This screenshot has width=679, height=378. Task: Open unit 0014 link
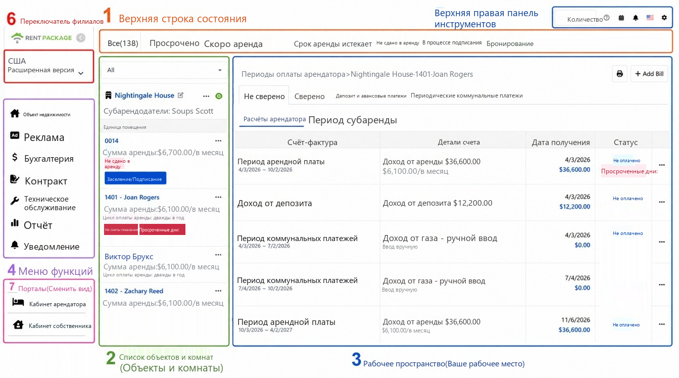(112, 141)
